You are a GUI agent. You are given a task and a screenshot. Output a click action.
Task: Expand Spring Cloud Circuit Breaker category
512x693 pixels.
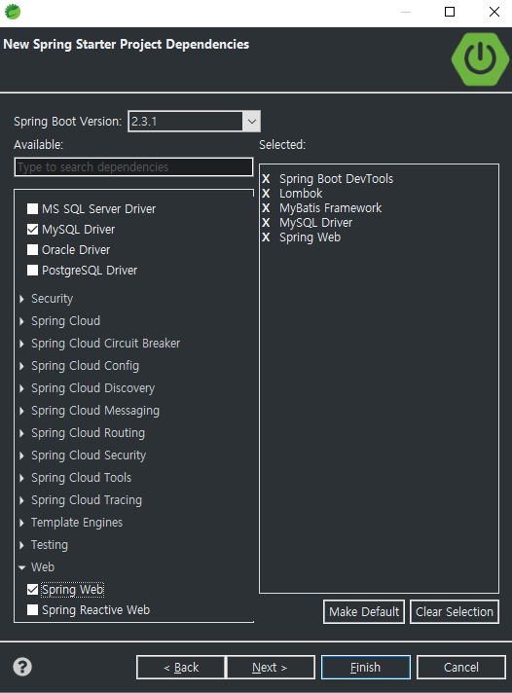(x=21, y=344)
